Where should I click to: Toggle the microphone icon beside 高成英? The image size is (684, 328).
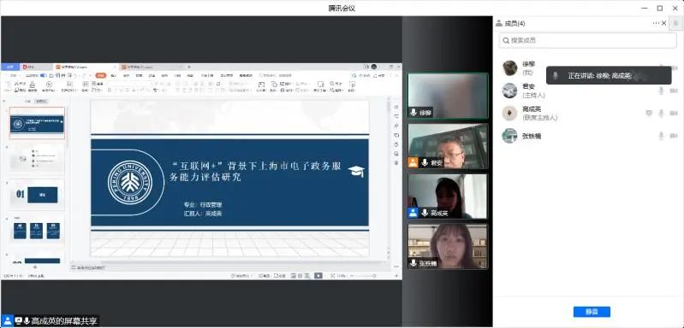click(x=662, y=114)
